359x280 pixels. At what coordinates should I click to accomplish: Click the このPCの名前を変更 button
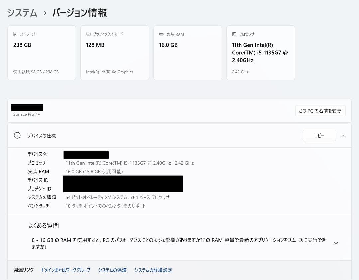320,111
